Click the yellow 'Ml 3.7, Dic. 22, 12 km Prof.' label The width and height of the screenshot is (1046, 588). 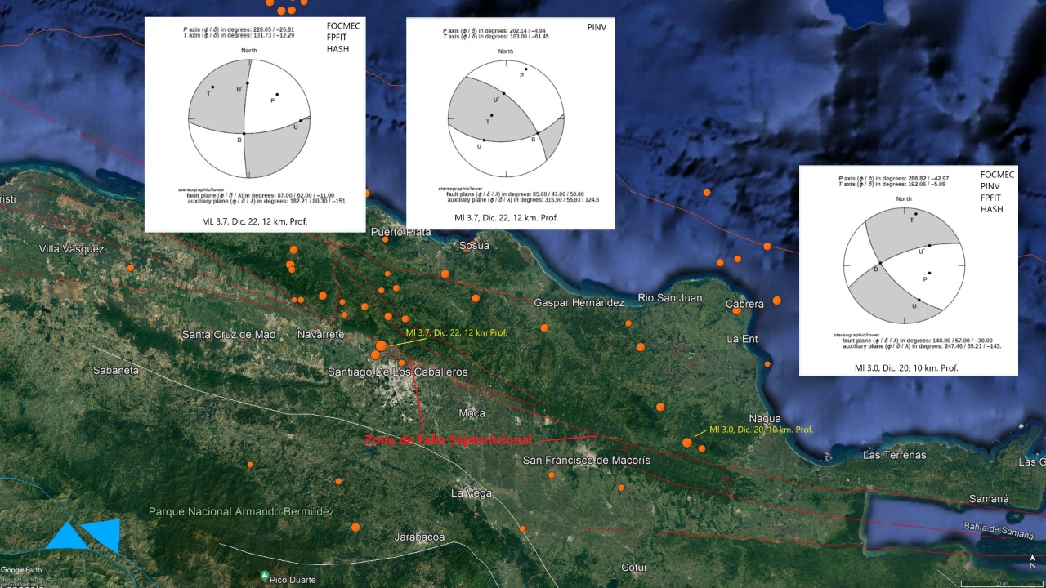[456, 333]
